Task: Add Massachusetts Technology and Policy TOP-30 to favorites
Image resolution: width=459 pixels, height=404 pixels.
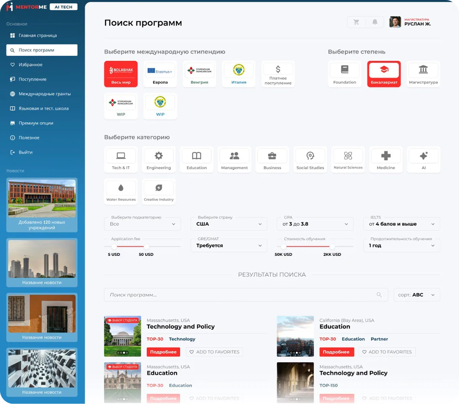Action: (214, 352)
